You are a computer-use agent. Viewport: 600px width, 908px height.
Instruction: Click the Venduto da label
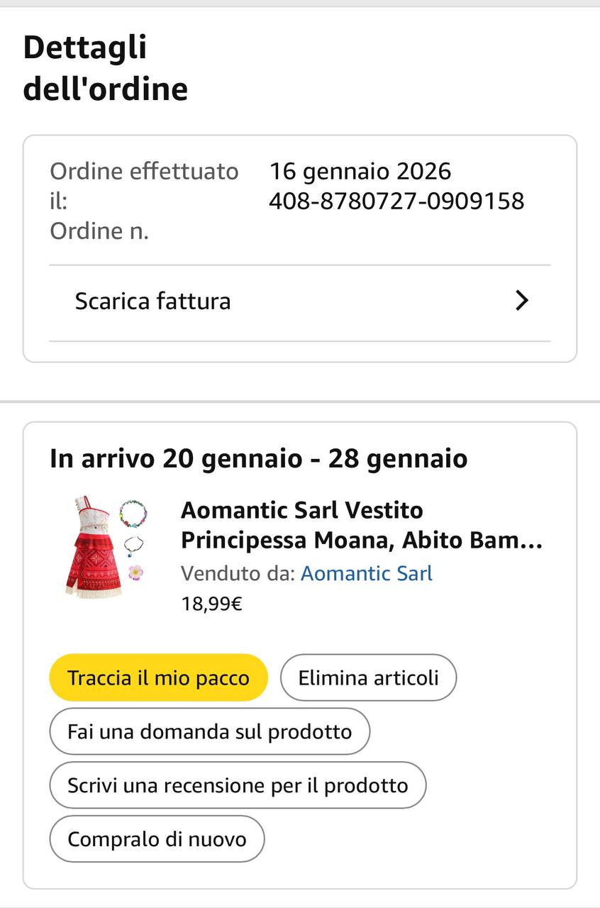(x=238, y=573)
